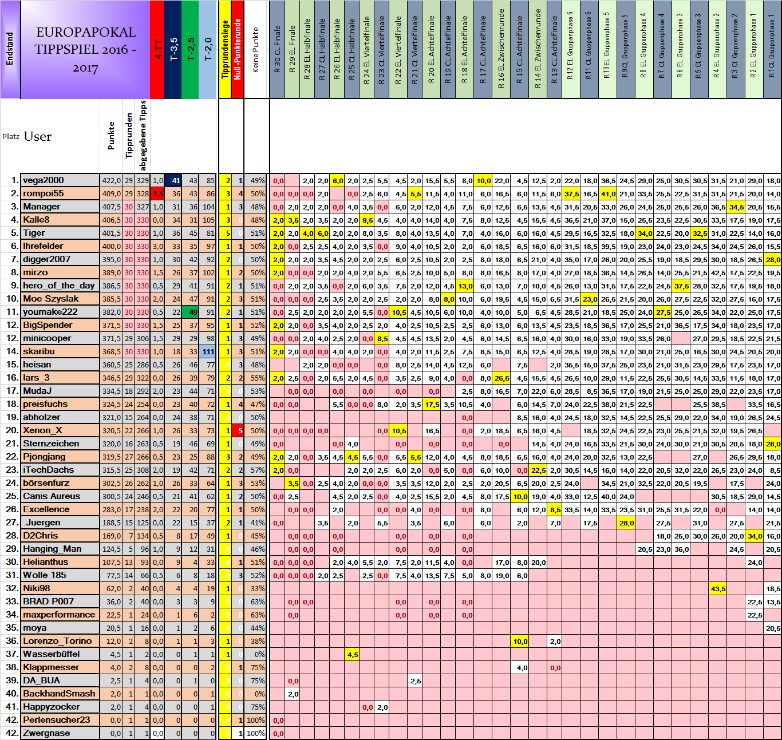The width and height of the screenshot is (782, 740).
Task: Click the Endstand label cell
Action: [x=10, y=49]
